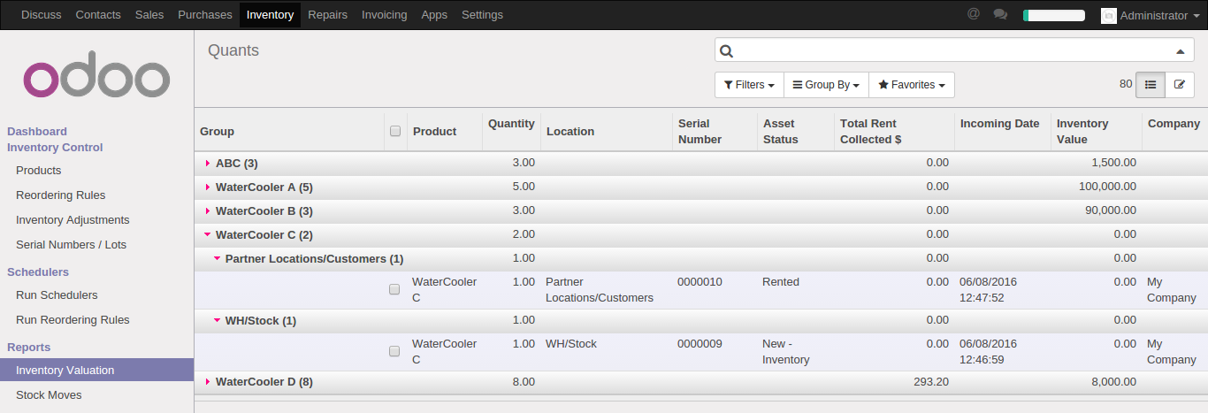Open the Filters dropdown
This screenshot has height=413, width=1208.
(749, 85)
